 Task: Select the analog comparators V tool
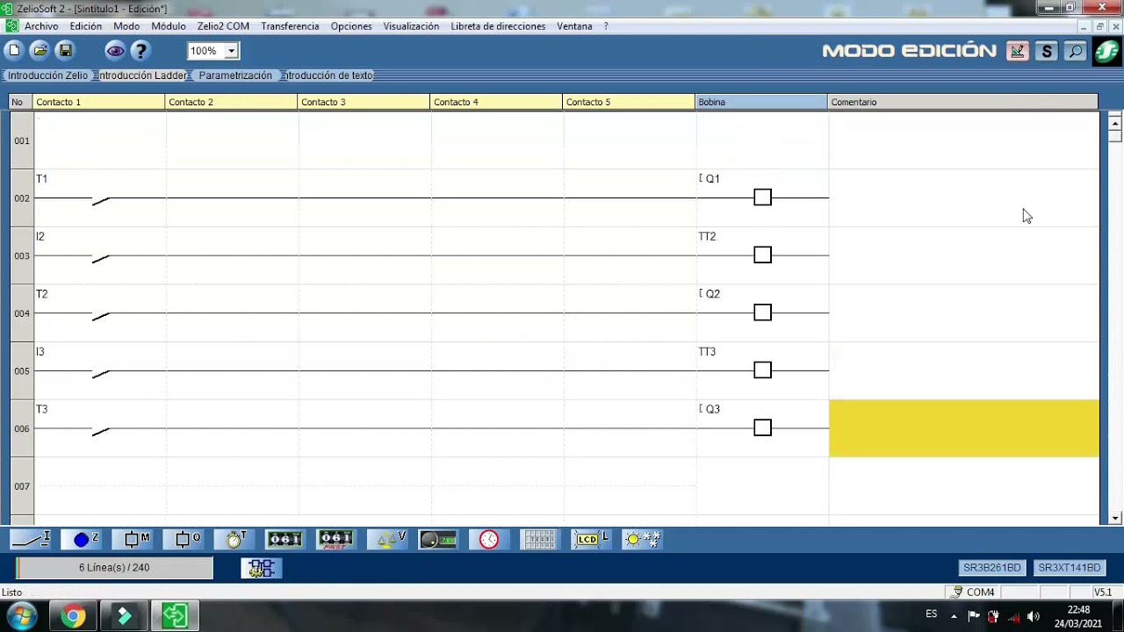point(387,539)
